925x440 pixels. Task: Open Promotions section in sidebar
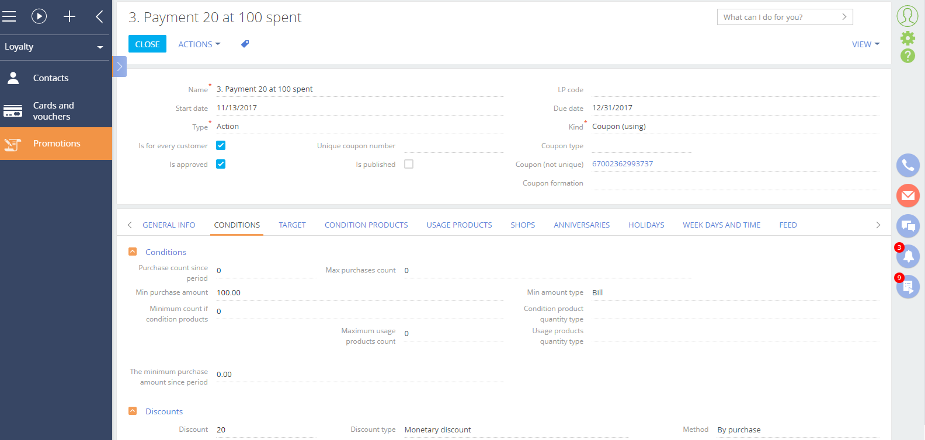56,144
